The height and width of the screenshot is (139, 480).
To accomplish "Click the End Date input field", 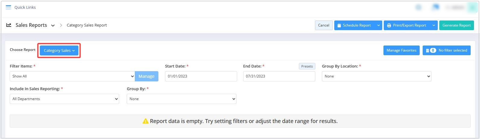I will (x=279, y=76).
